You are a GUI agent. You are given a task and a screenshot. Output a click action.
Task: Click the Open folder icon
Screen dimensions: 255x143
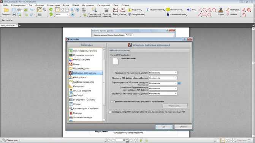6,10
